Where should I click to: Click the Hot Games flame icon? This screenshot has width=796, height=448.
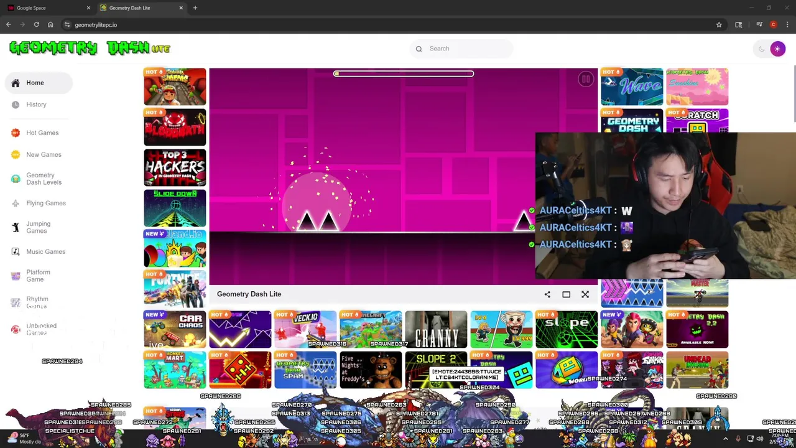(x=16, y=133)
